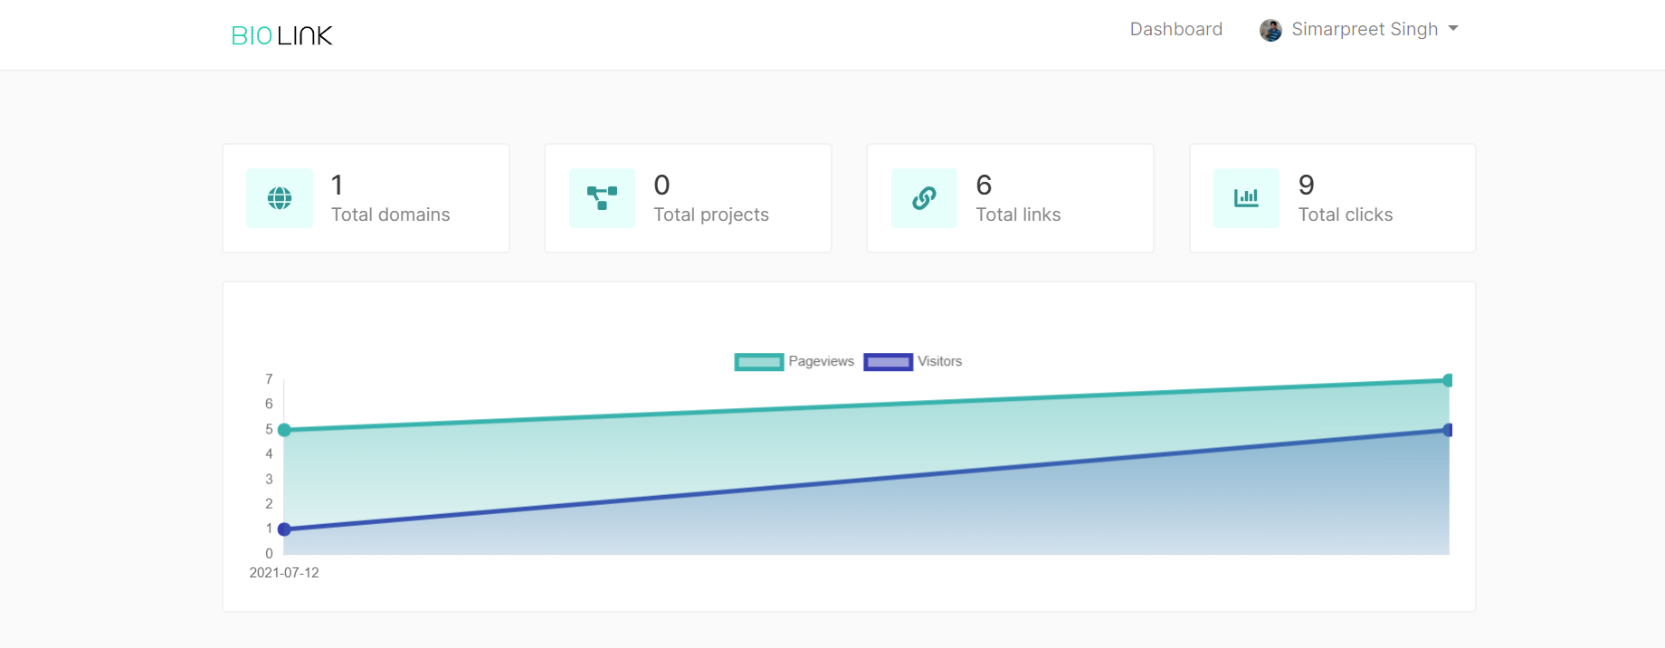Viewport: 1665px width, 648px height.
Task: Click the total clicks count 9
Action: pos(1306,185)
